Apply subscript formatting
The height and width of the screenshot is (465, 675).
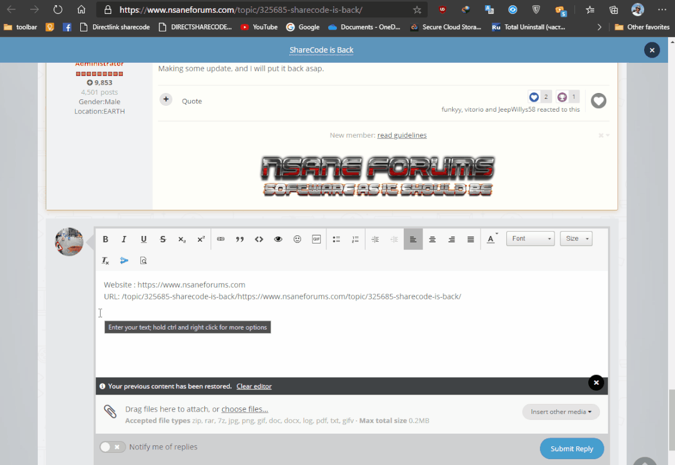(182, 239)
